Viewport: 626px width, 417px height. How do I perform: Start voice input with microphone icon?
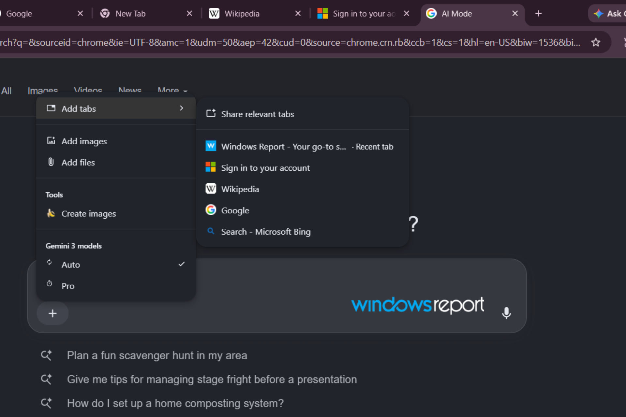click(506, 313)
